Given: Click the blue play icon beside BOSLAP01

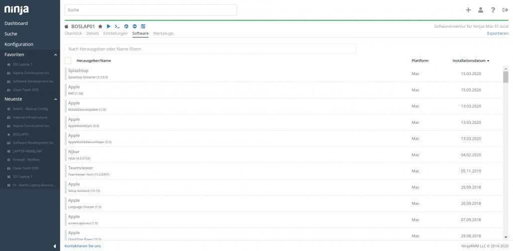Looking at the screenshot, I should tap(109, 26).
